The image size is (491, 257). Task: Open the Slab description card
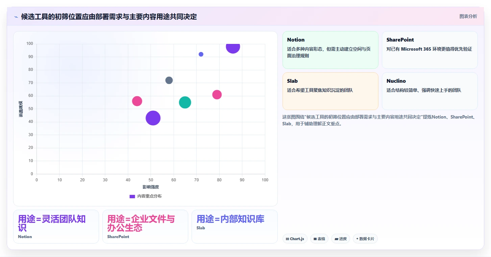coord(330,91)
